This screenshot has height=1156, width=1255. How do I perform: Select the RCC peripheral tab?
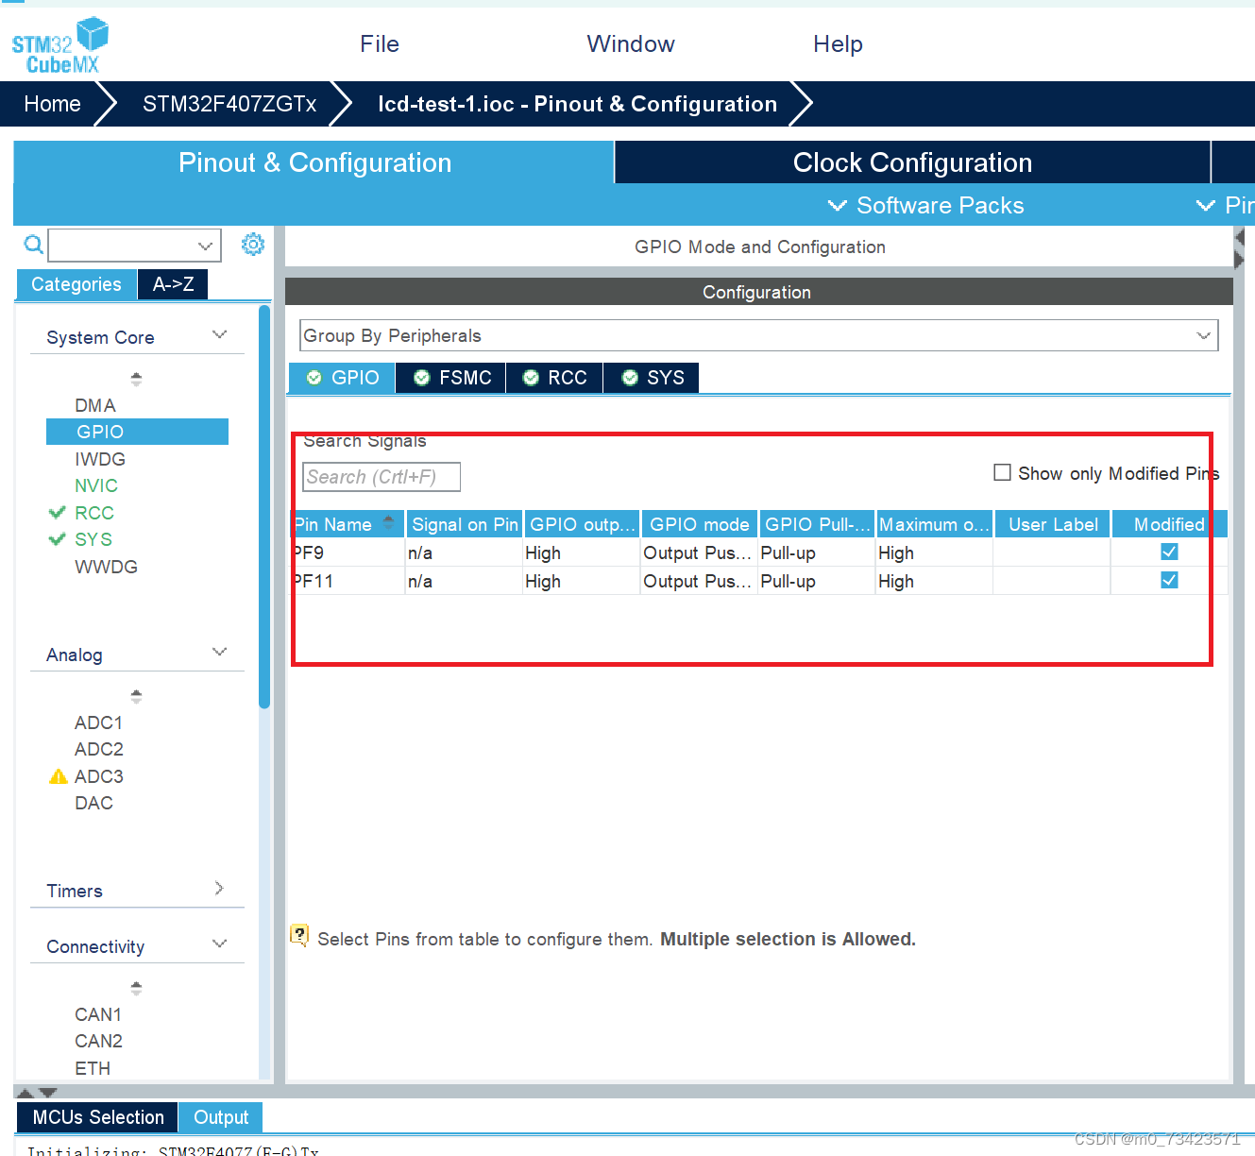coord(555,378)
